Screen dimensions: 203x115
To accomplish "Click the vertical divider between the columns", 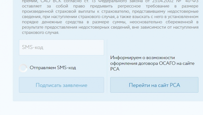I will click(x=107, y=66).
